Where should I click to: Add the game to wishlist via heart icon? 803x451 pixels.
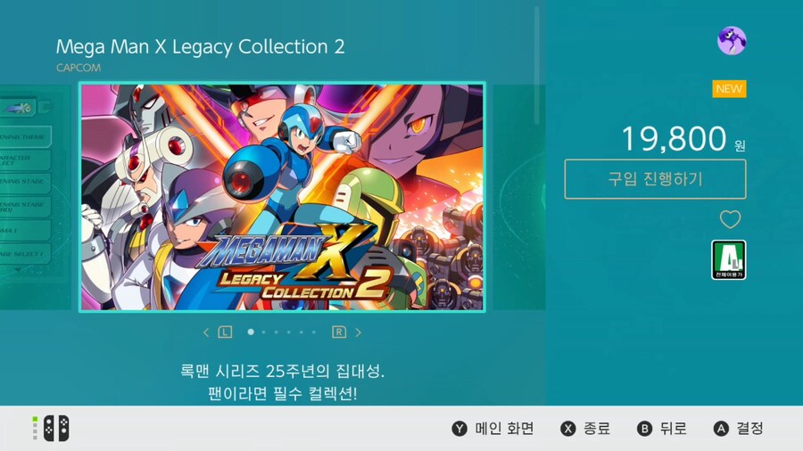730,219
